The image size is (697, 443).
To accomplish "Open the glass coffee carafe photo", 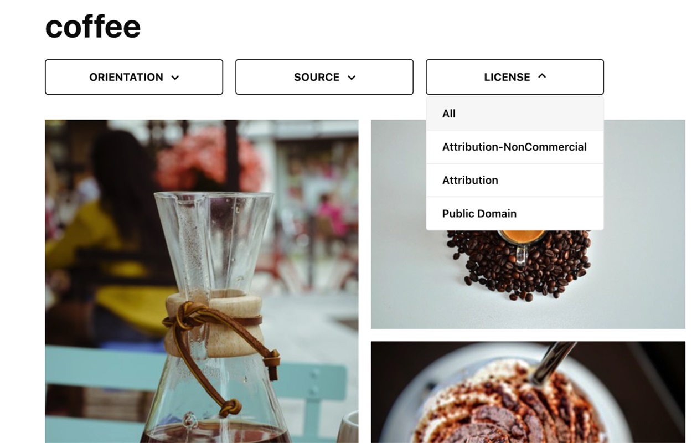I will point(202,281).
